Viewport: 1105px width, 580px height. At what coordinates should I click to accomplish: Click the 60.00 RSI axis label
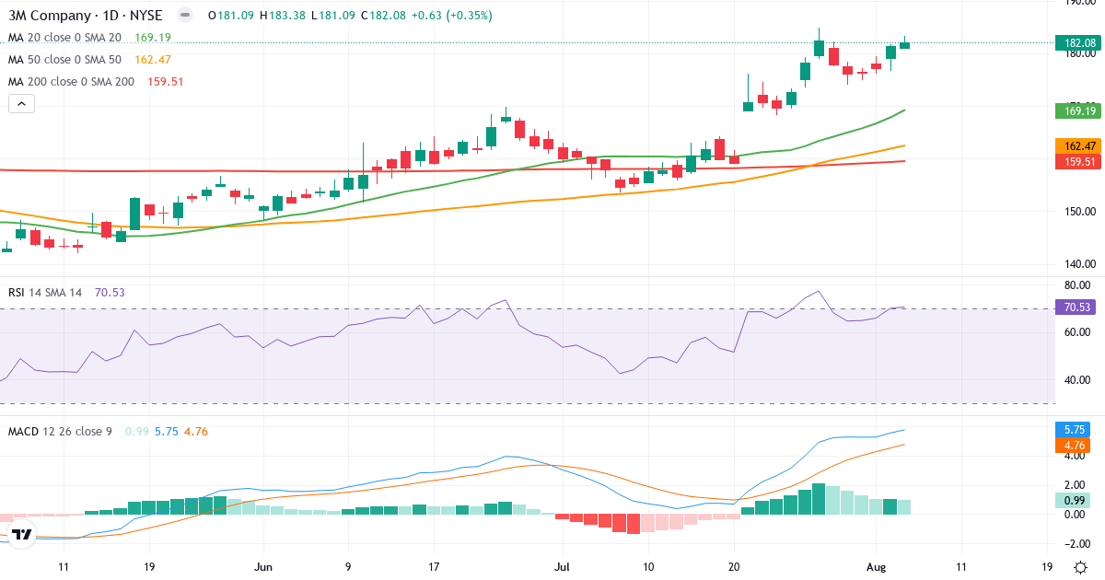[x=1076, y=332]
